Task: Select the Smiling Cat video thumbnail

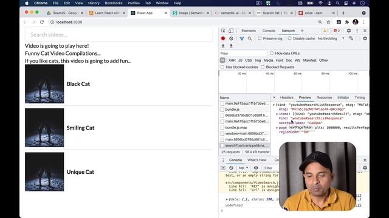Action: [x=44, y=128]
